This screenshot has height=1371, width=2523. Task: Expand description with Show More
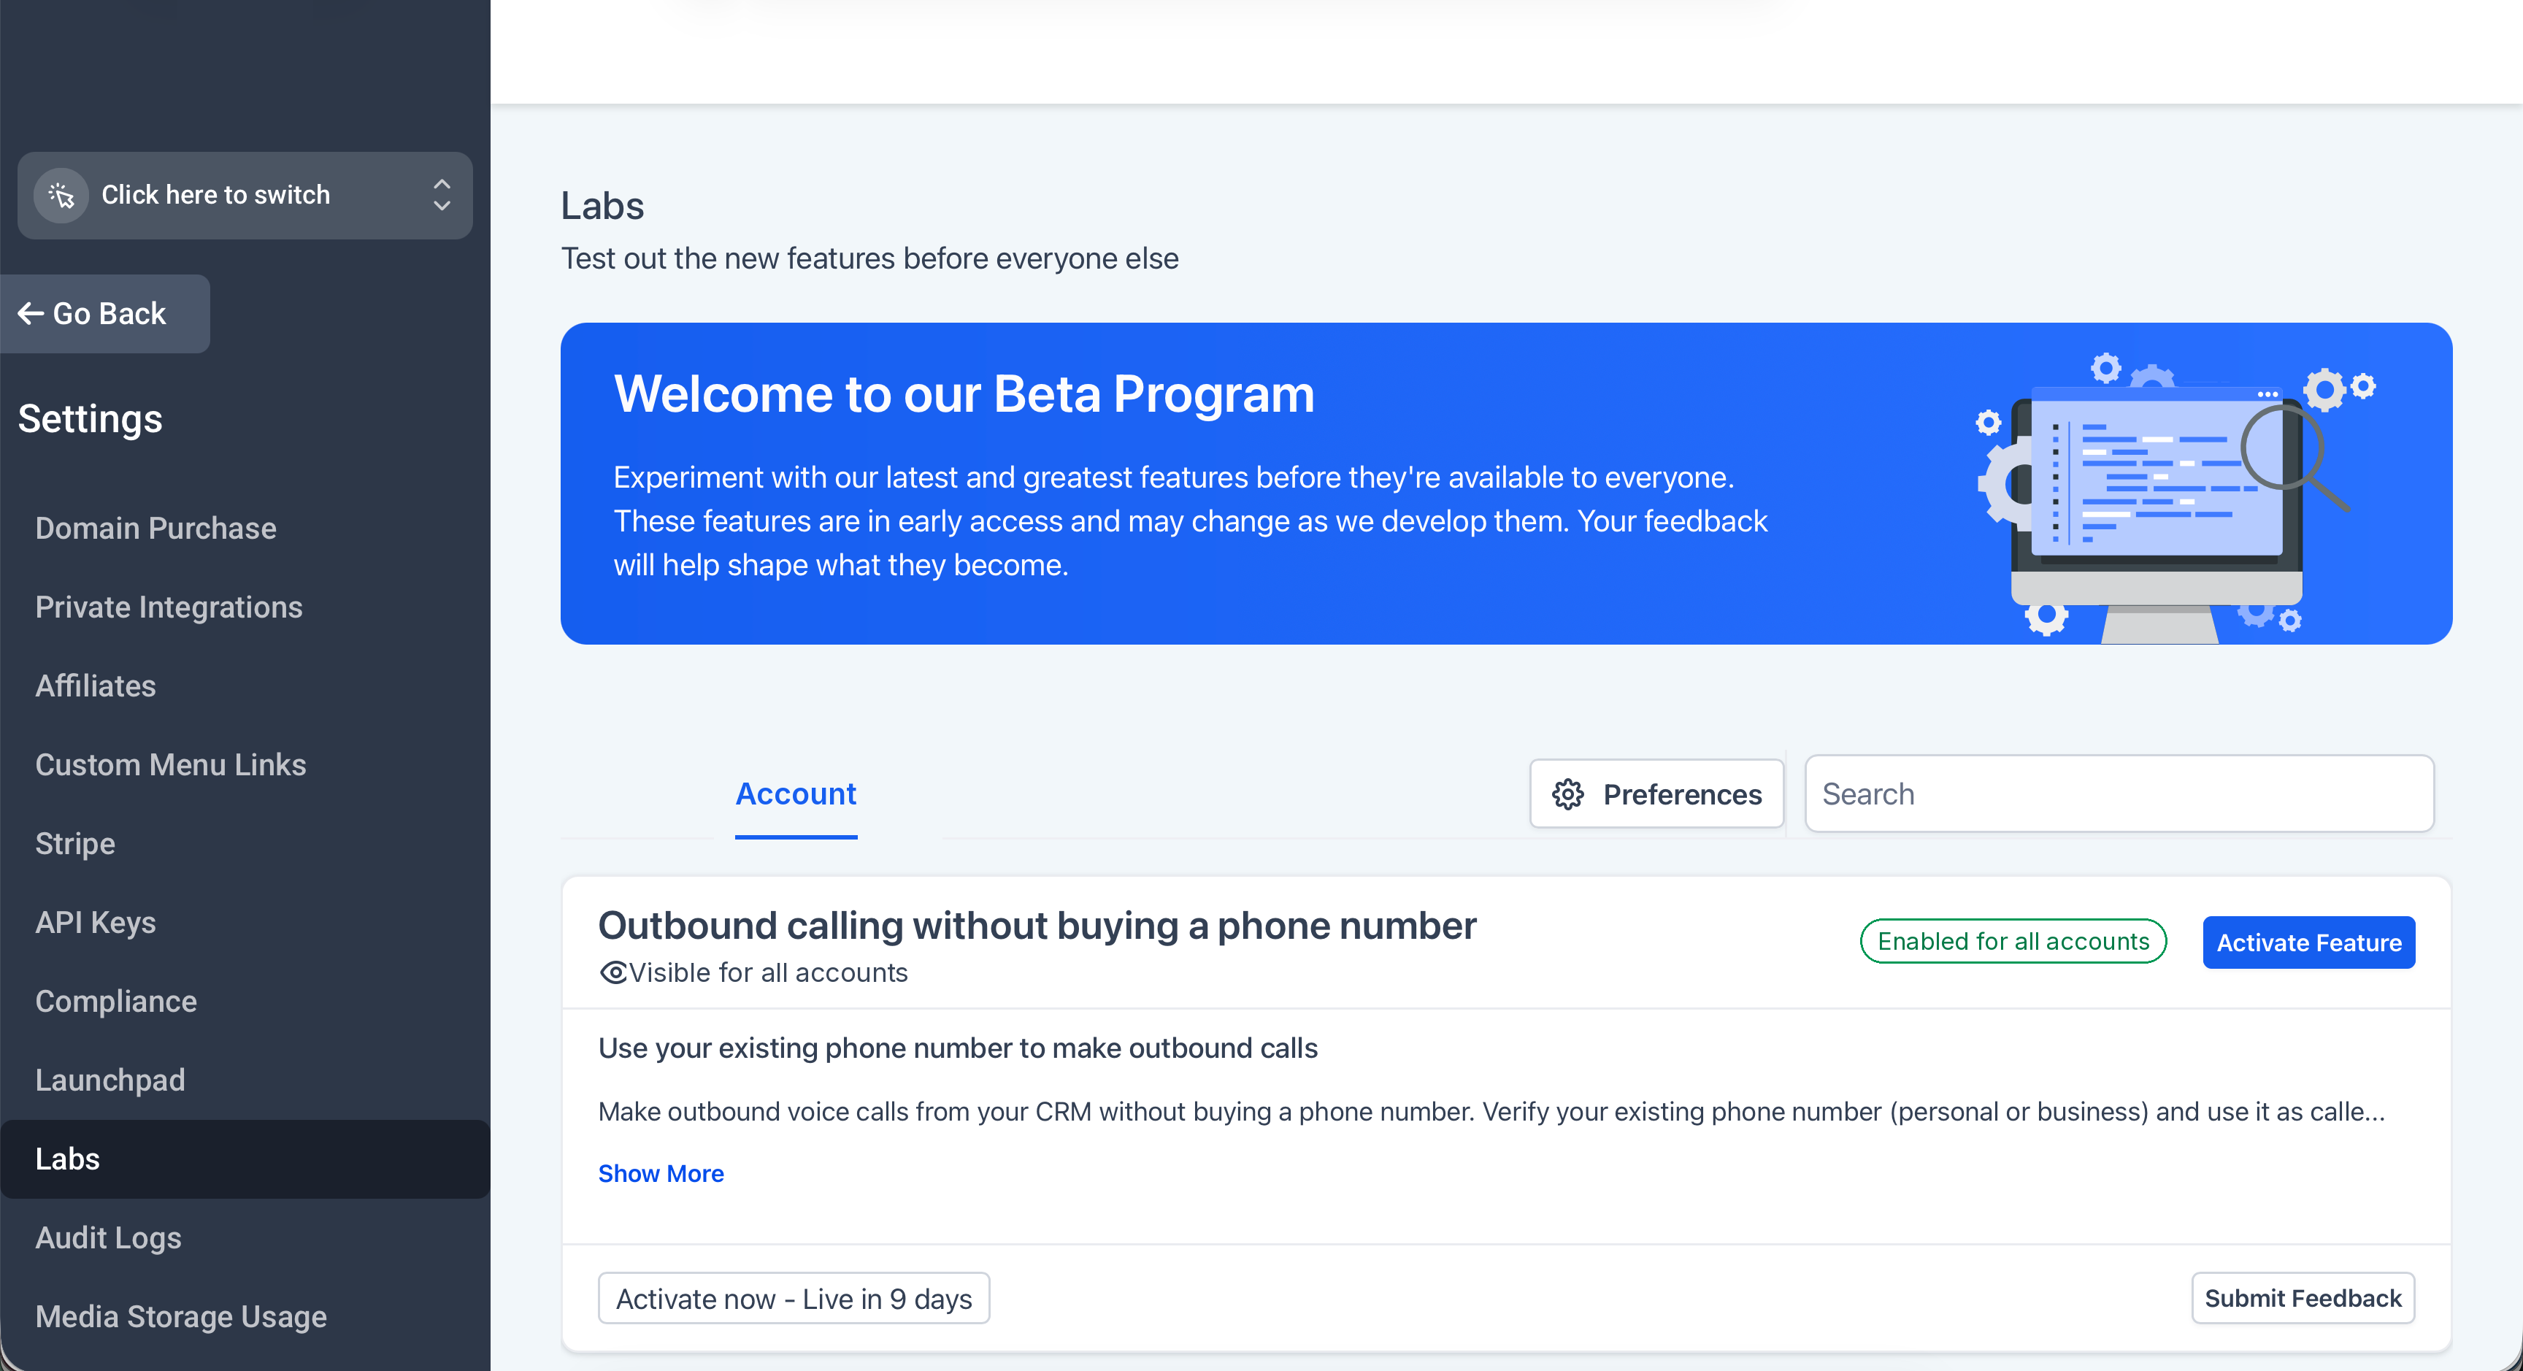661,1173
